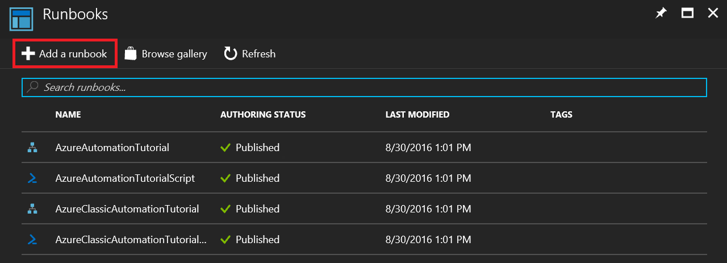This screenshot has width=727, height=263.
Task: Click the magnifier icon in the search box
Action: (33, 87)
